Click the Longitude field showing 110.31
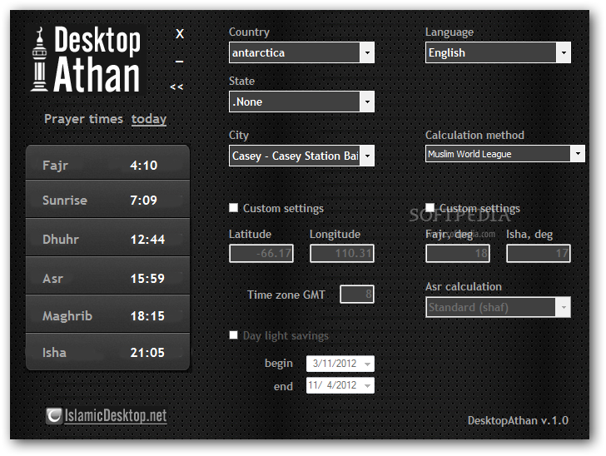The image size is (606, 456). [x=342, y=254]
